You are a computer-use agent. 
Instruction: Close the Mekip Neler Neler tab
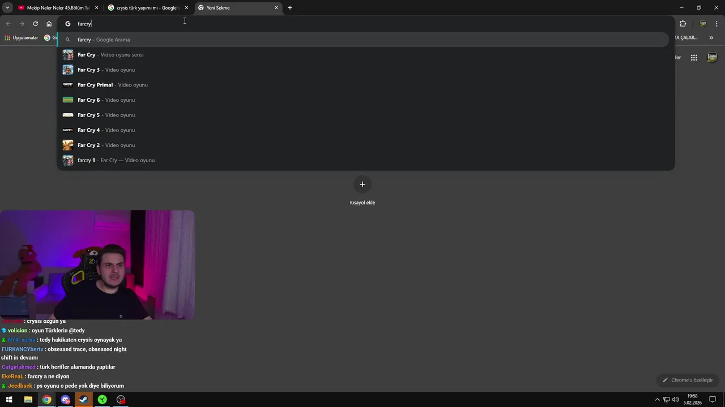(x=96, y=8)
